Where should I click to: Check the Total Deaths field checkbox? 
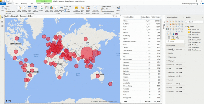click(189, 47)
